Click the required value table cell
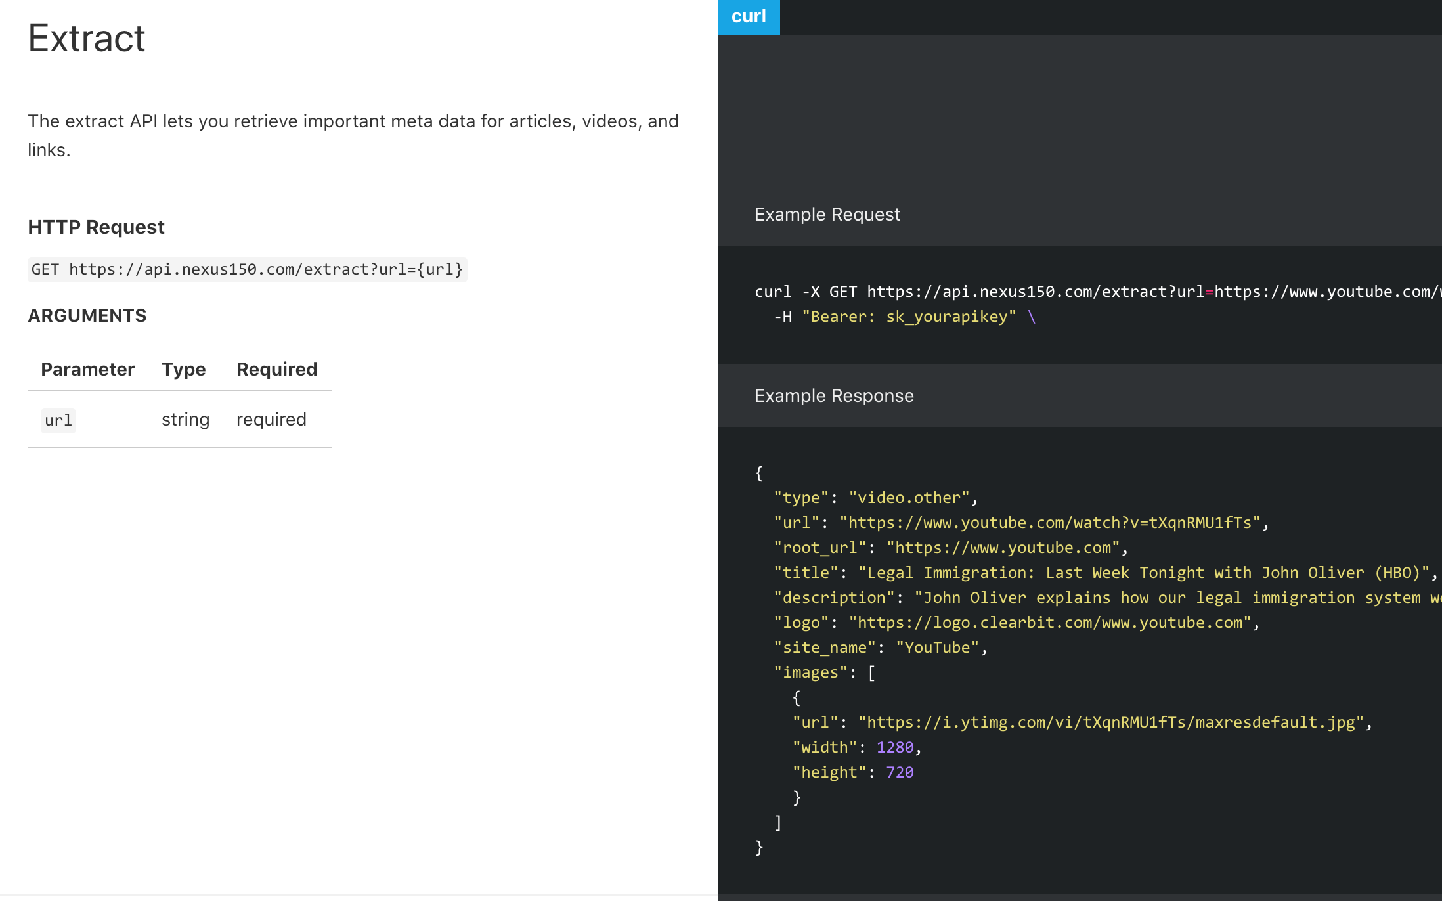The image size is (1442, 901). click(271, 420)
